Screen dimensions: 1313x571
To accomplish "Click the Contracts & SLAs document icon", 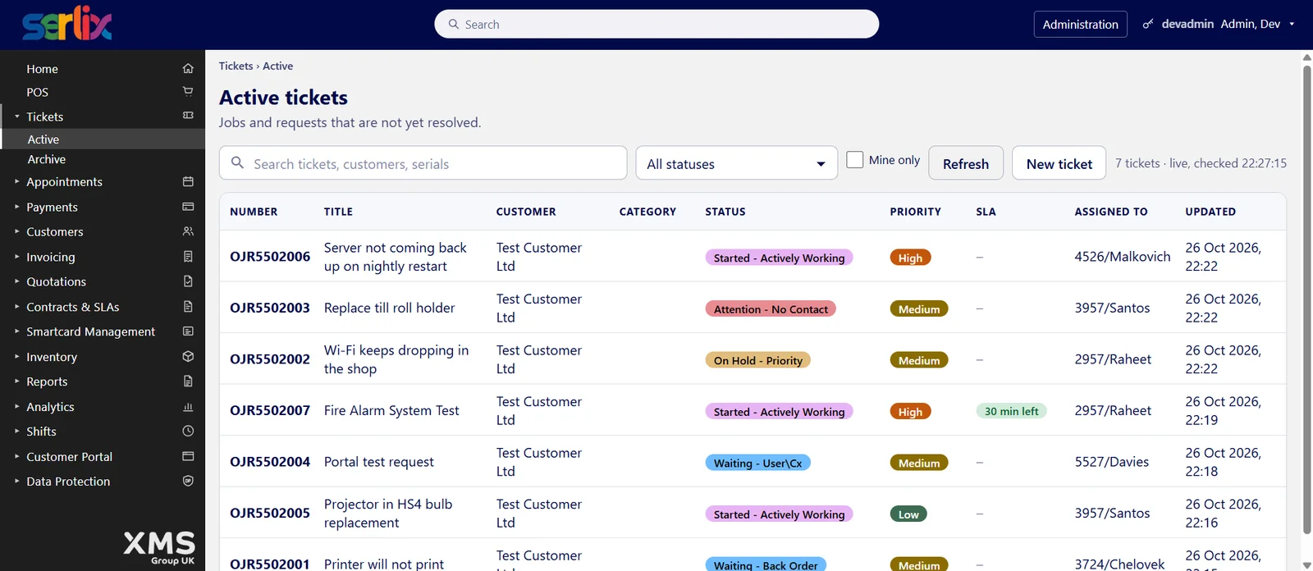I will click(188, 307).
